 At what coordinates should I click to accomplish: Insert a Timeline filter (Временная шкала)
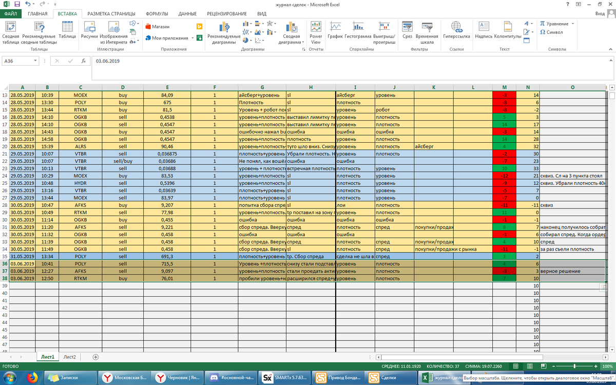point(427,32)
